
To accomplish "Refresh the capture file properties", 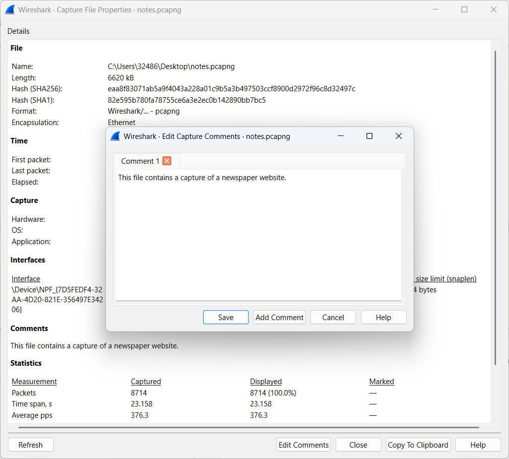I will coord(31,445).
